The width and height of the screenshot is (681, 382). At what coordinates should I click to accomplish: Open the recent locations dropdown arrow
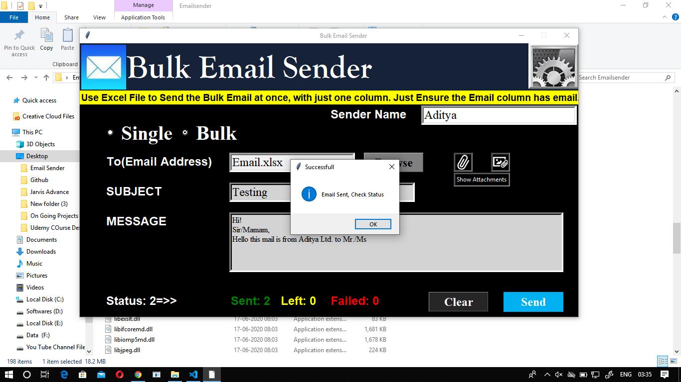click(36, 78)
